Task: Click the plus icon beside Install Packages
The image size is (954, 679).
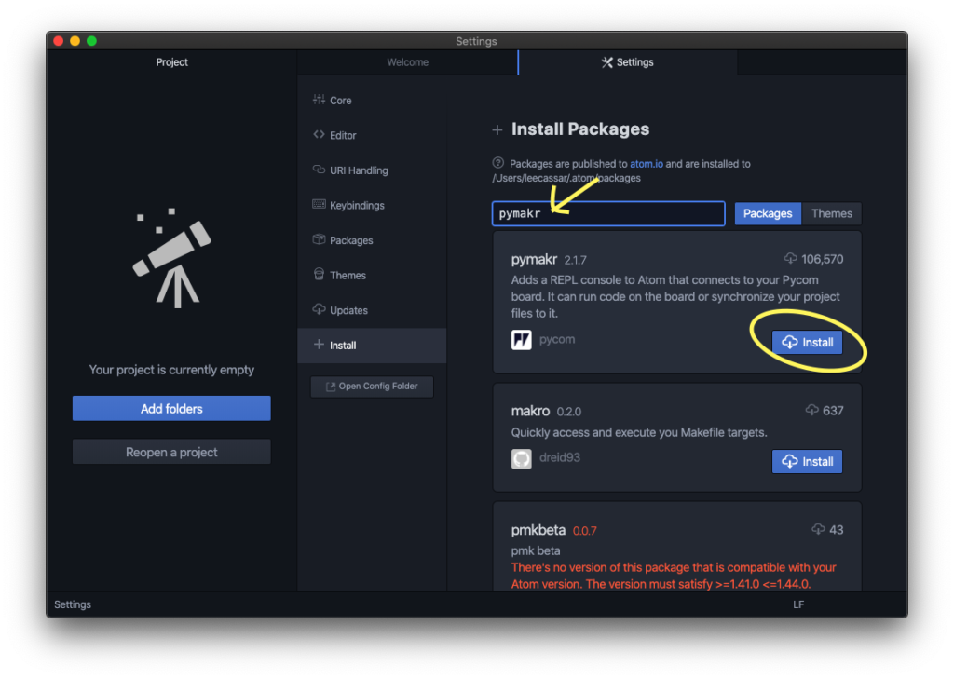Action: pos(497,130)
